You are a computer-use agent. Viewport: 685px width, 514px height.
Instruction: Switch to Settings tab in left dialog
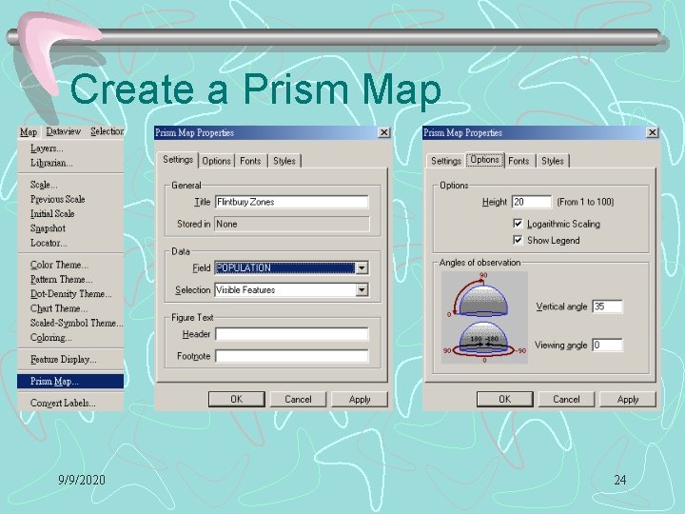click(x=178, y=160)
